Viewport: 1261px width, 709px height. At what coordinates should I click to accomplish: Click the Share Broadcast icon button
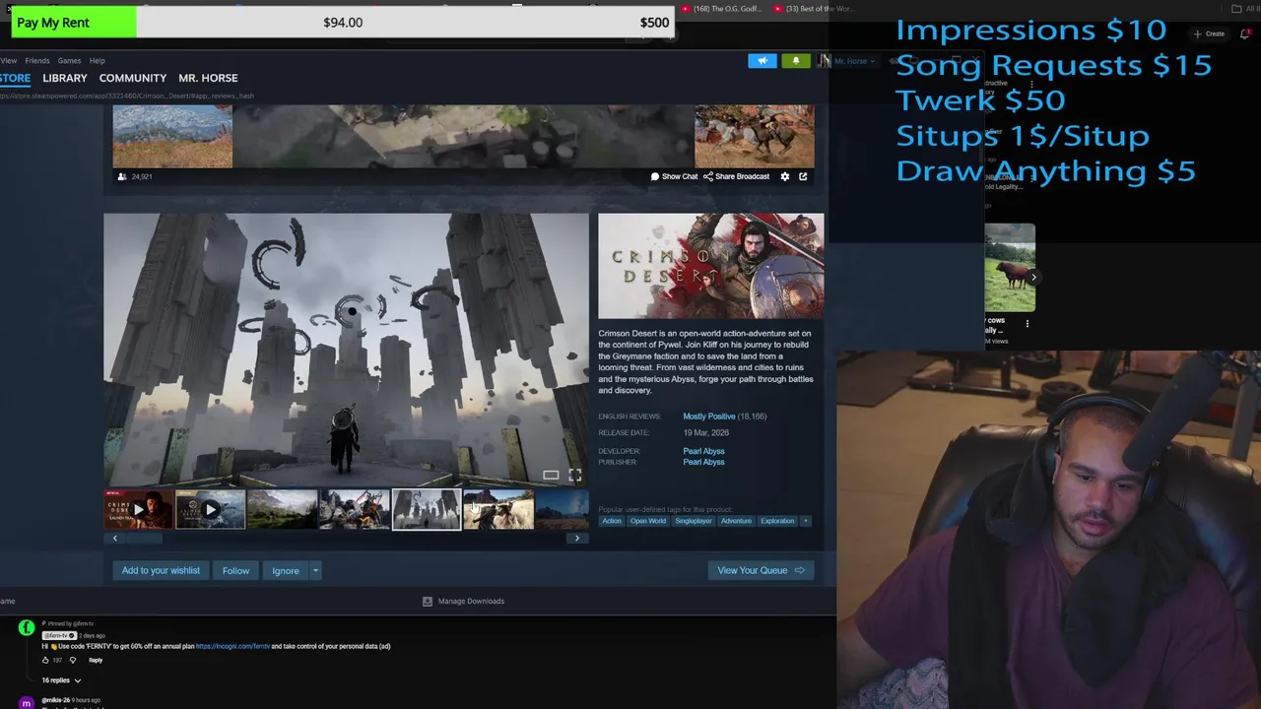(x=736, y=176)
